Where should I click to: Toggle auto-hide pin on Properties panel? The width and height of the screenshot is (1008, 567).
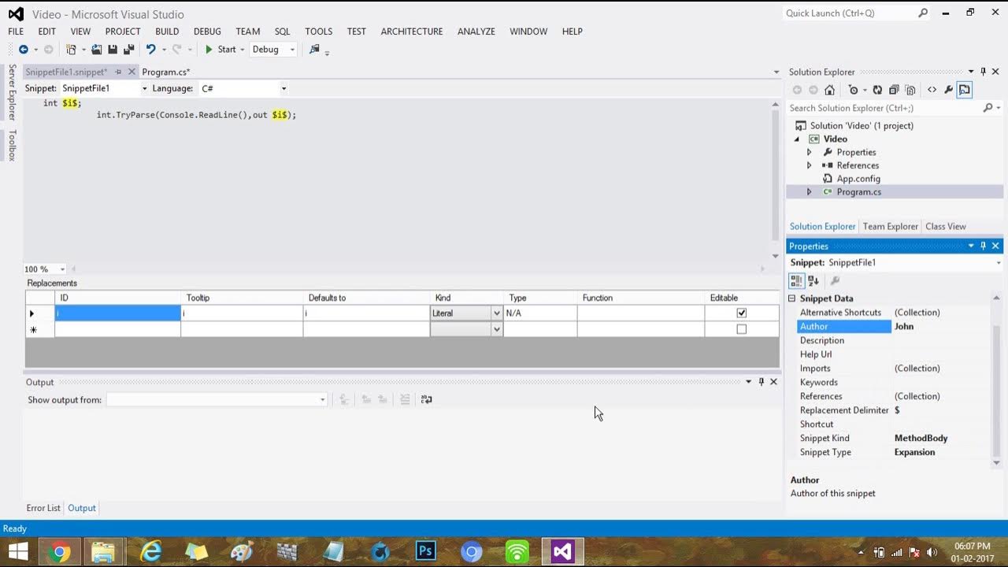pos(983,246)
